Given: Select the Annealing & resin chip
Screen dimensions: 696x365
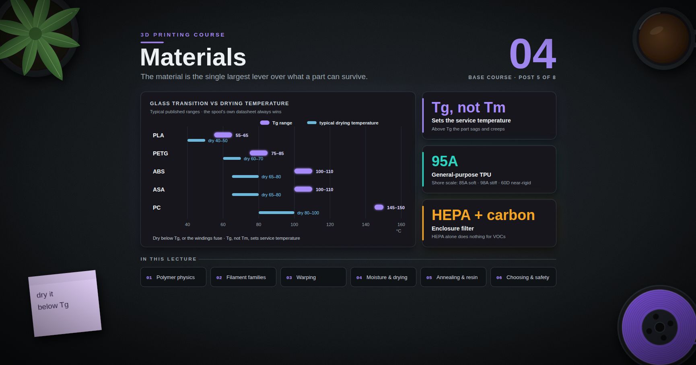Looking at the screenshot, I should 453,277.
